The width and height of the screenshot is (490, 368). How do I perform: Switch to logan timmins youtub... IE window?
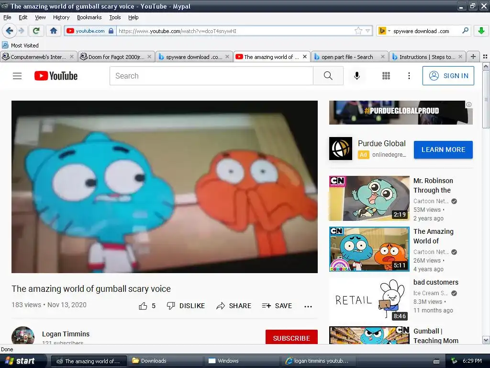tap(319, 361)
